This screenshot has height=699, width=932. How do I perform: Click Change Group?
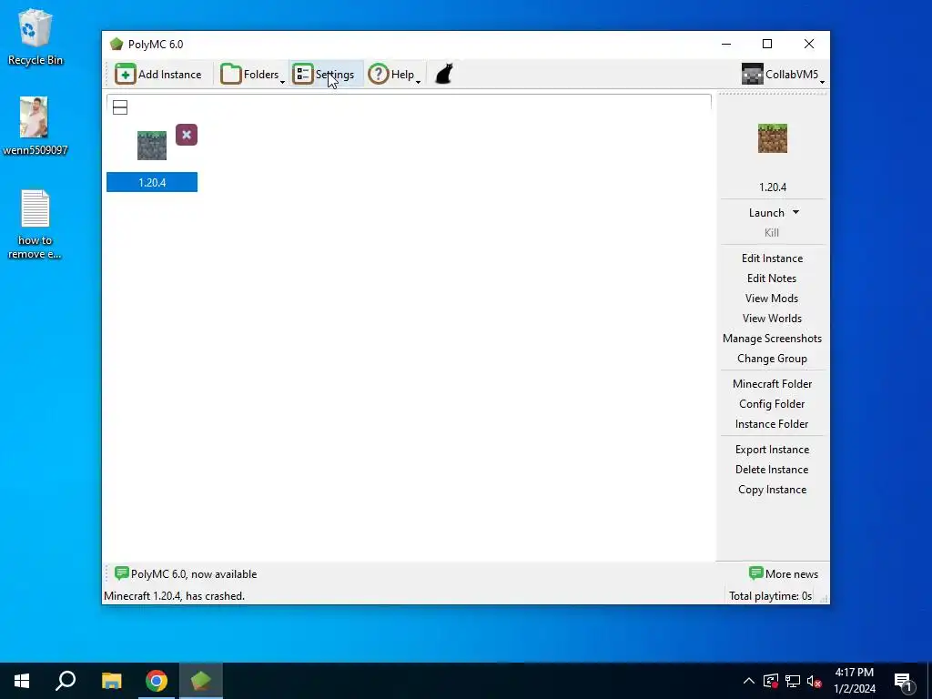772,359
